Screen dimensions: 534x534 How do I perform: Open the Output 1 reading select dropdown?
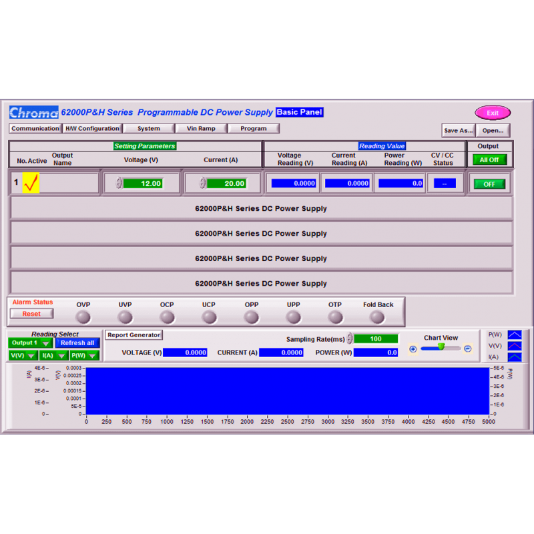tap(30, 343)
